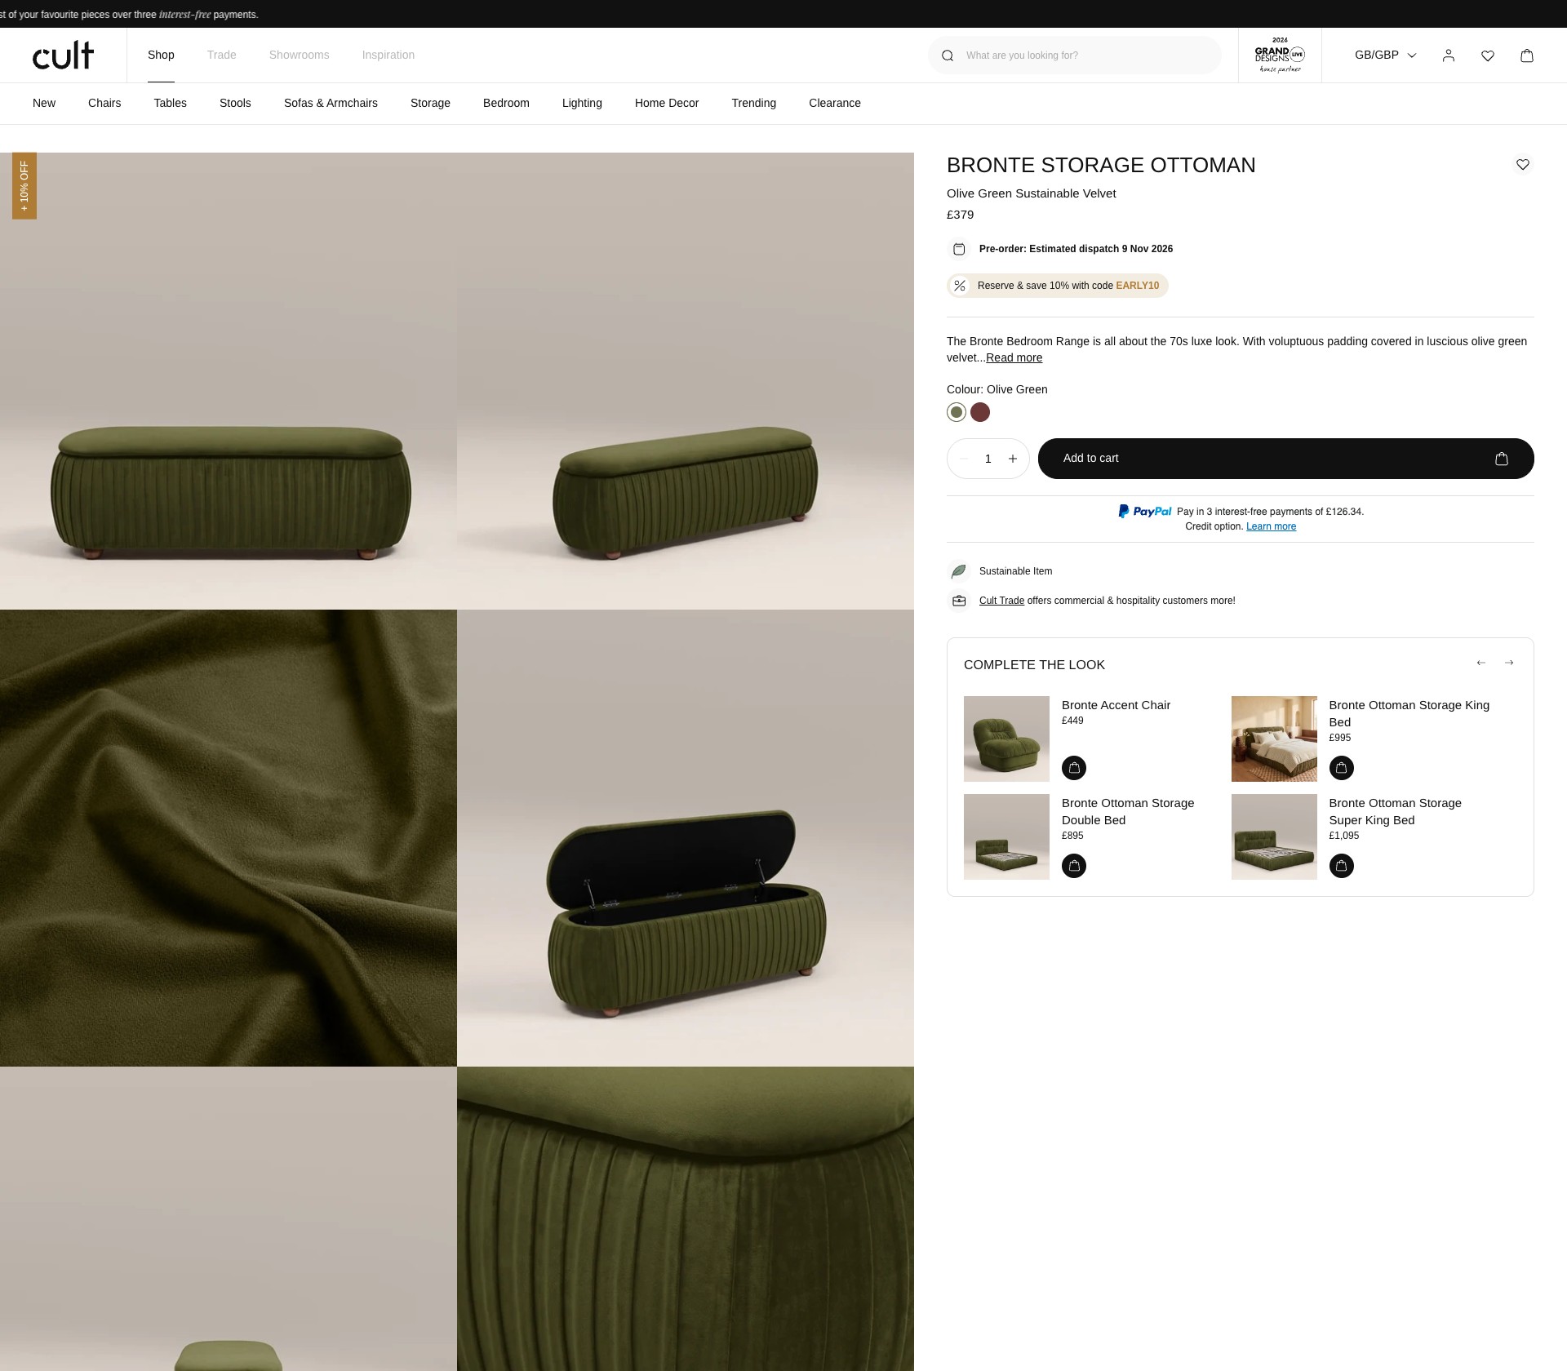
Task: Select the Shop tab
Action: [161, 55]
